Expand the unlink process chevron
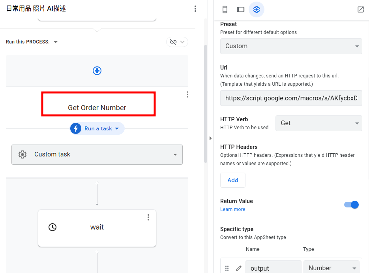Image resolution: width=369 pixels, height=273 pixels. coord(182,42)
